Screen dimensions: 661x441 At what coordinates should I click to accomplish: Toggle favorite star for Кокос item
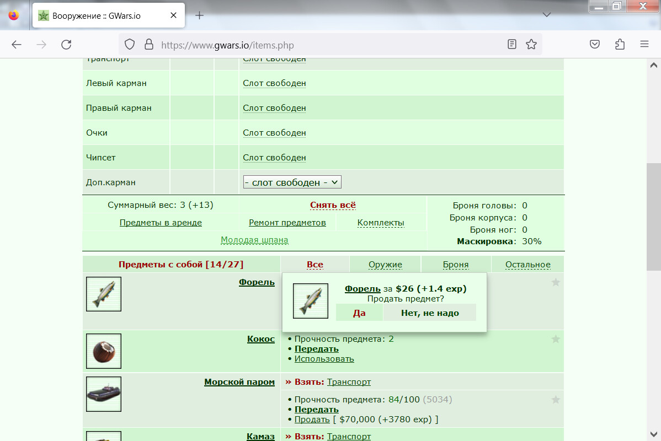[556, 339]
